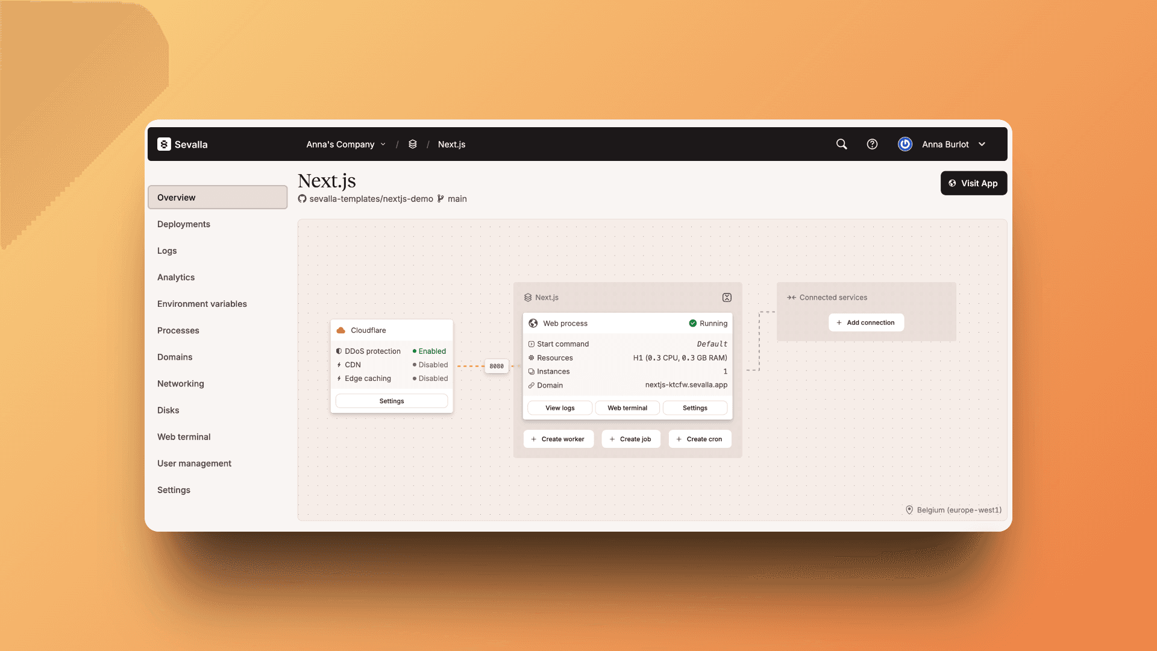Click the Edge caching lightning icon
The image size is (1157, 651).
(x=339, y=379)
